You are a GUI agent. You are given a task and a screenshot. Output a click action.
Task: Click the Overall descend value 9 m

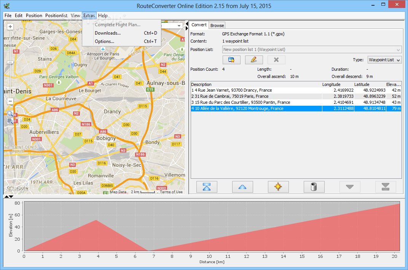coord(370,76)
